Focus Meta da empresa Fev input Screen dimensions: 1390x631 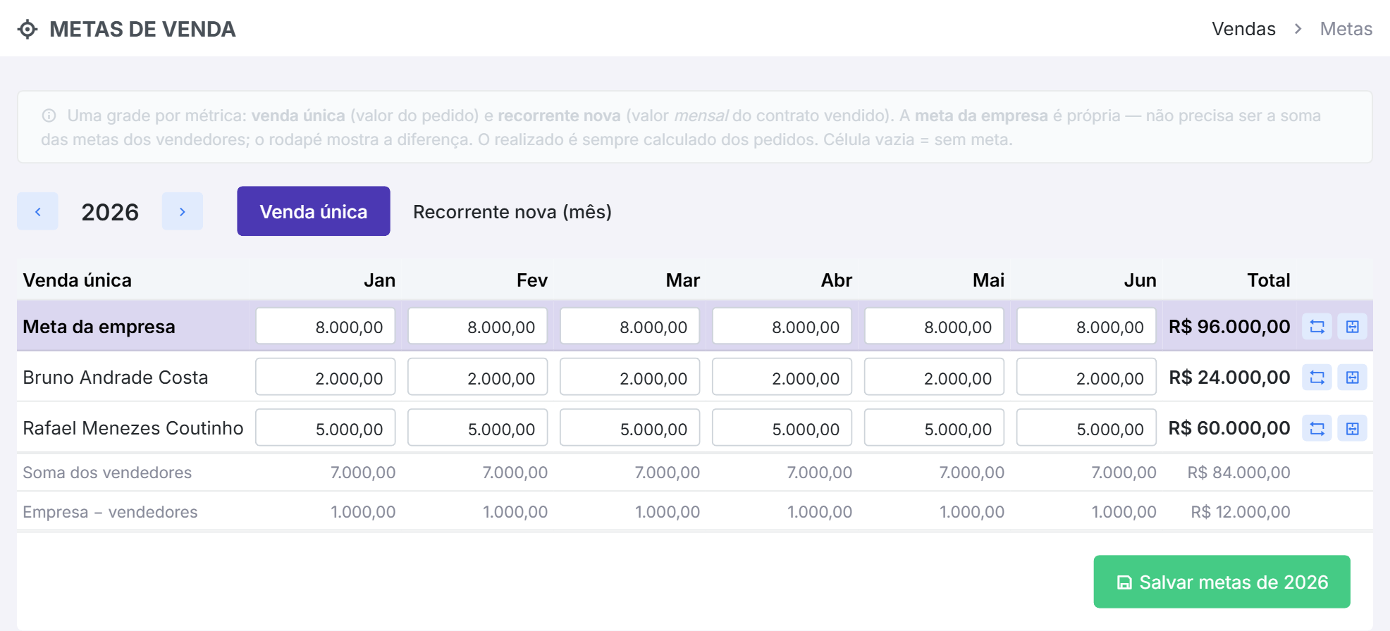point(478,326)
